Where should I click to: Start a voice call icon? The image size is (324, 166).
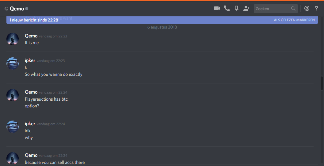[227, 9]
